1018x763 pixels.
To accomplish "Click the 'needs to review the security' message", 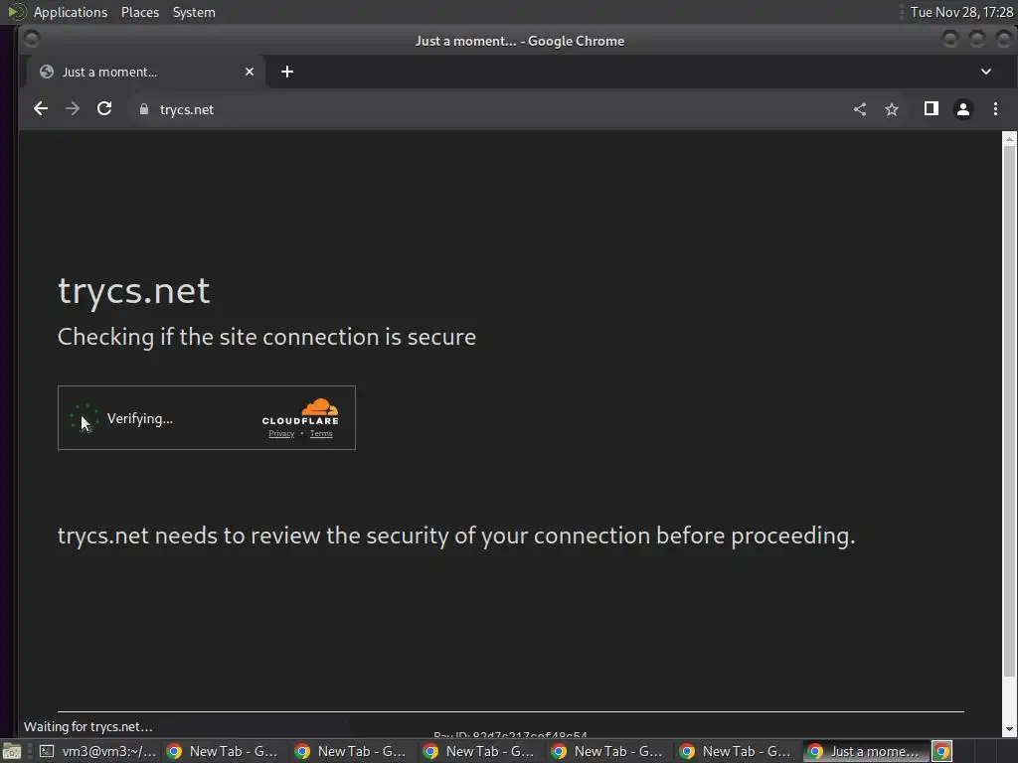I will point(455,535).
